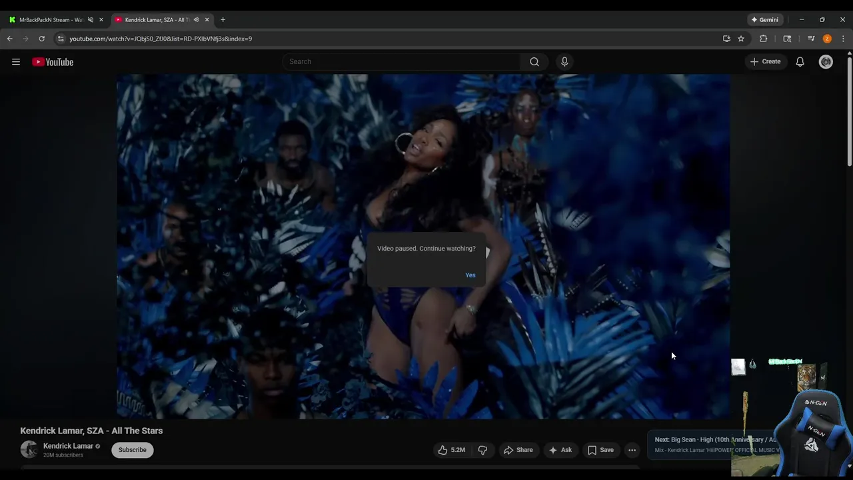Go to YouTube home via logo
The height and width of the screenshot is (480, 853).
53,62
